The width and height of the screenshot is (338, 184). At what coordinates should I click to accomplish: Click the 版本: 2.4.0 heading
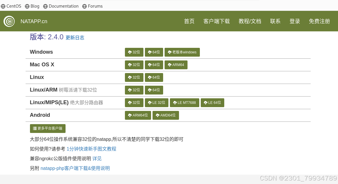click(46, 37)
